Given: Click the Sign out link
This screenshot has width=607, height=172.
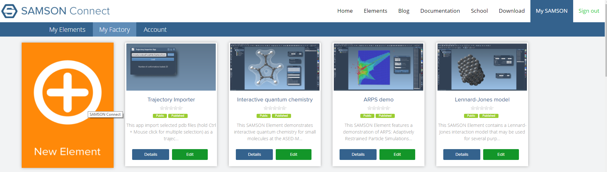Looking at the screenshot, I should click(588, 11).
